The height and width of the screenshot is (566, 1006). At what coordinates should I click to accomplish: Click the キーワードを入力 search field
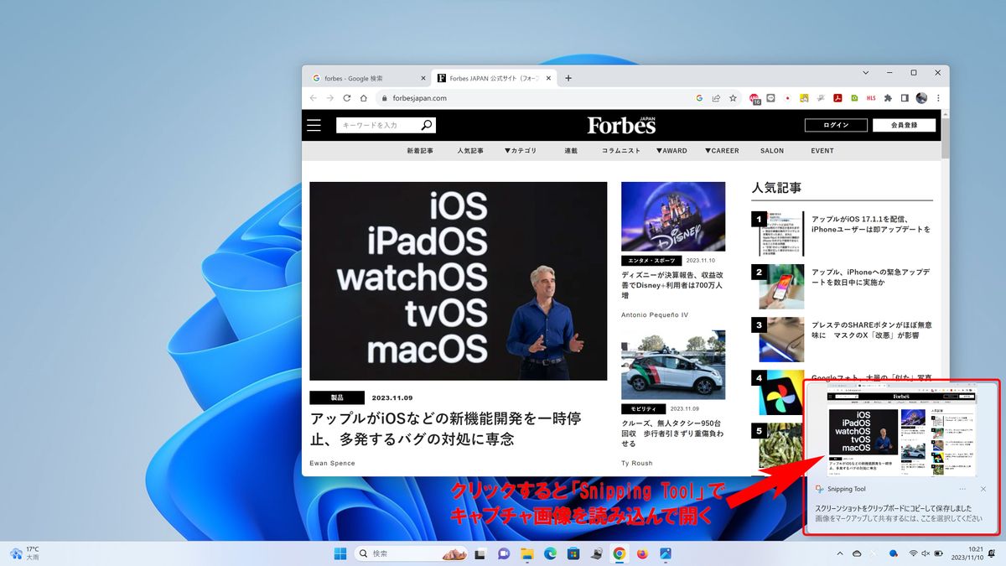pos(379,125)
